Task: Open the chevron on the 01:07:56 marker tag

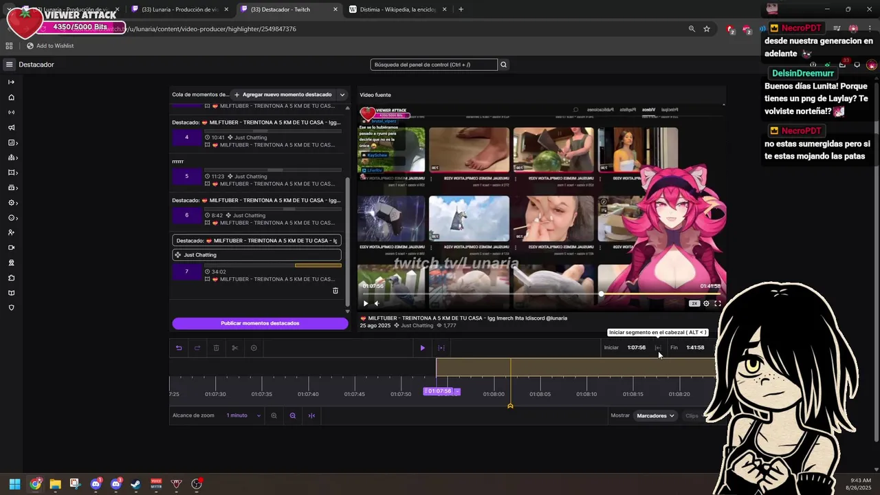Action: click(456, 391)
